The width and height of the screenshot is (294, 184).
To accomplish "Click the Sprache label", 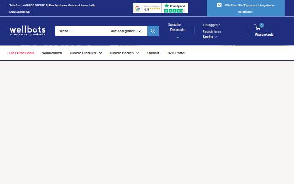I will [x=174, y=24].
